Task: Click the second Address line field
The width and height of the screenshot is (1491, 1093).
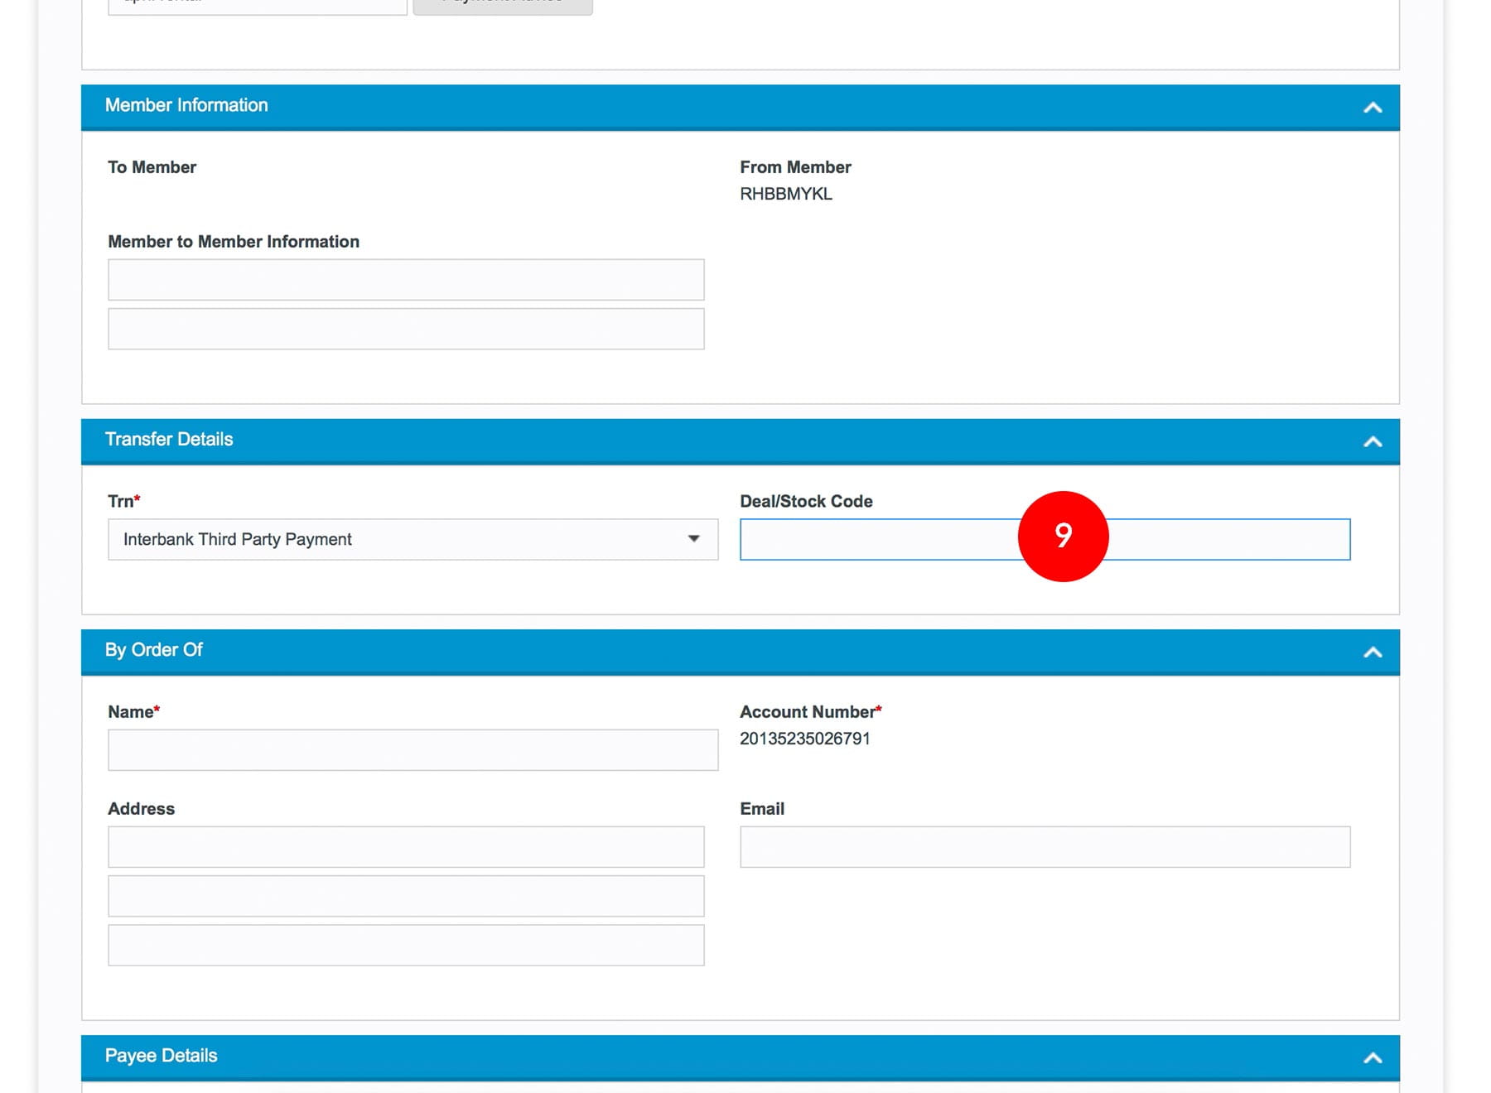Action: coord(406,896)
